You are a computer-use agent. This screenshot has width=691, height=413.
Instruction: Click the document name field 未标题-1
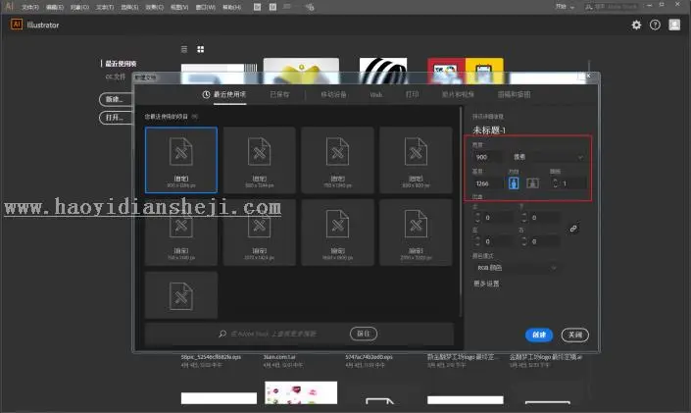coord(489,130)
